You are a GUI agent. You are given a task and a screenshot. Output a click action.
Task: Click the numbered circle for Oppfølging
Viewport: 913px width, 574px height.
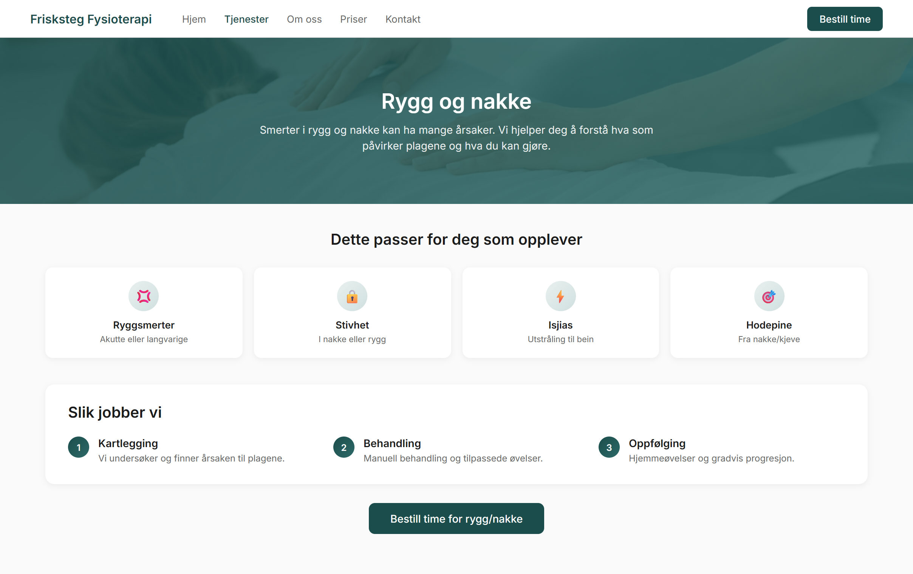click(608, 447)
